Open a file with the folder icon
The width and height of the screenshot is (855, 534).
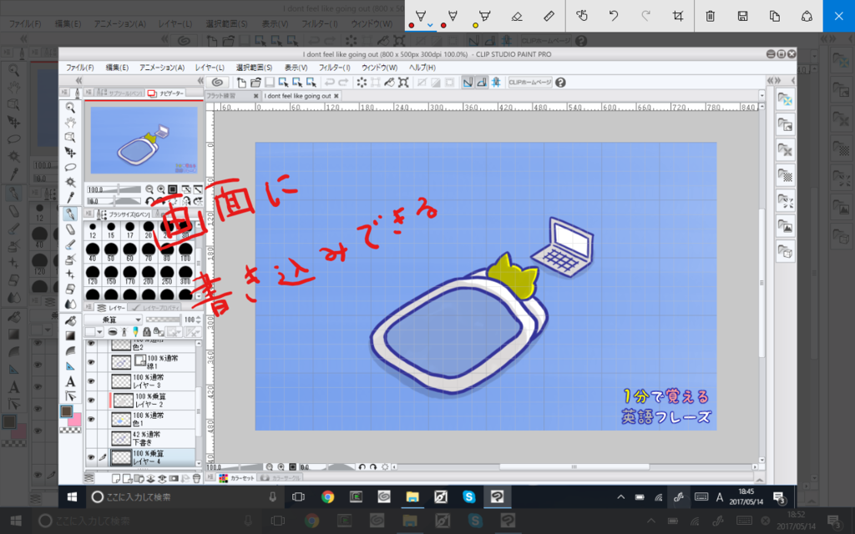click(255, 83)
